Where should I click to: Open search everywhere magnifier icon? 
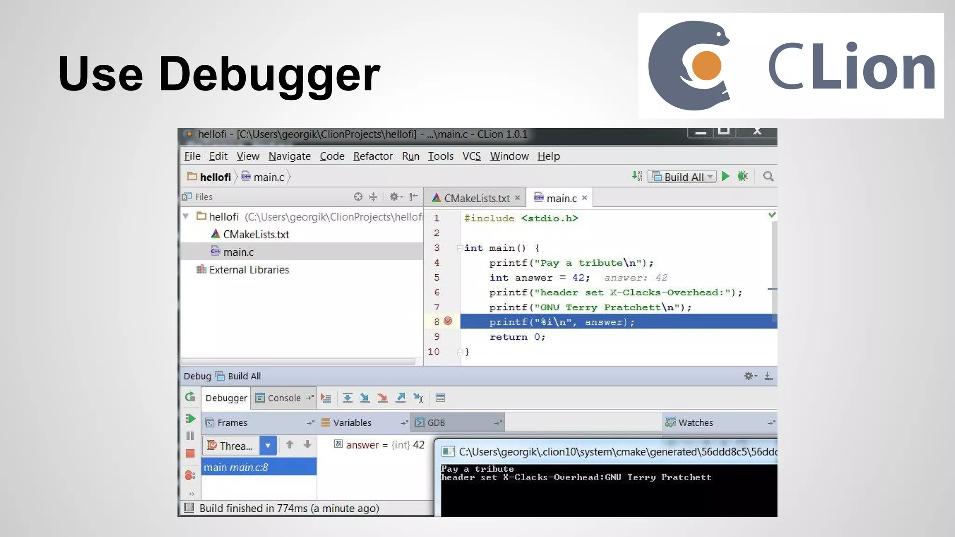coord(768,176)
